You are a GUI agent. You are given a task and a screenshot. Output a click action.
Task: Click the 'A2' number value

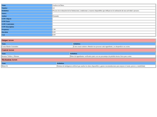click(x=54, y=8)
